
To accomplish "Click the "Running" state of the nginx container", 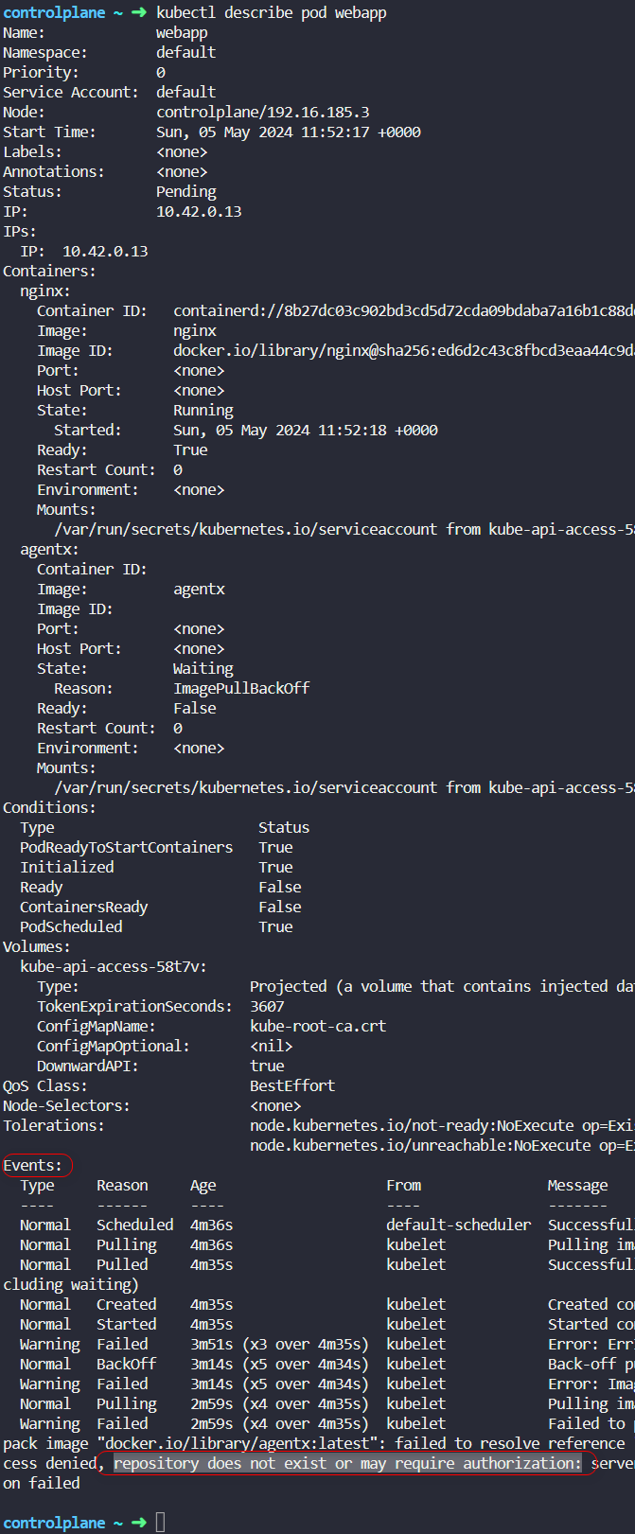I will pyautogui.click(x=203, y=410).
